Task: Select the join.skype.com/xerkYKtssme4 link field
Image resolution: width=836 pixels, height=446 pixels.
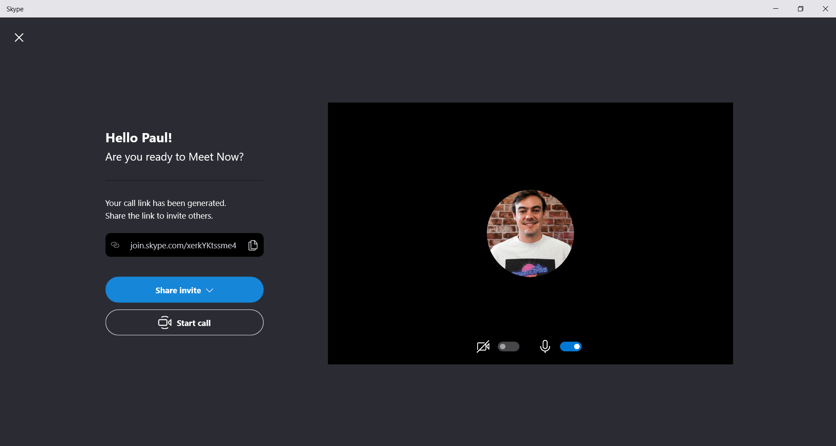Action: [183, 245]
